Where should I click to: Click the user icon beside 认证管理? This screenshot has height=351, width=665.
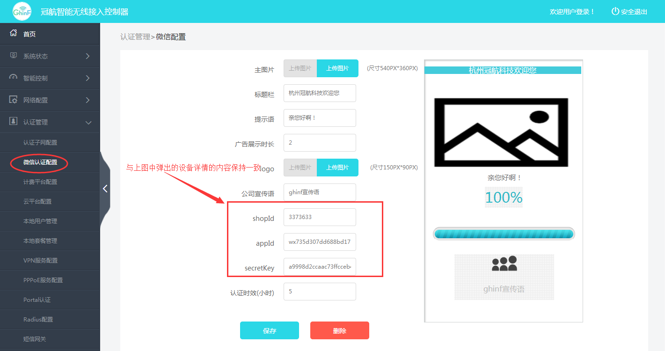(14, 121)
